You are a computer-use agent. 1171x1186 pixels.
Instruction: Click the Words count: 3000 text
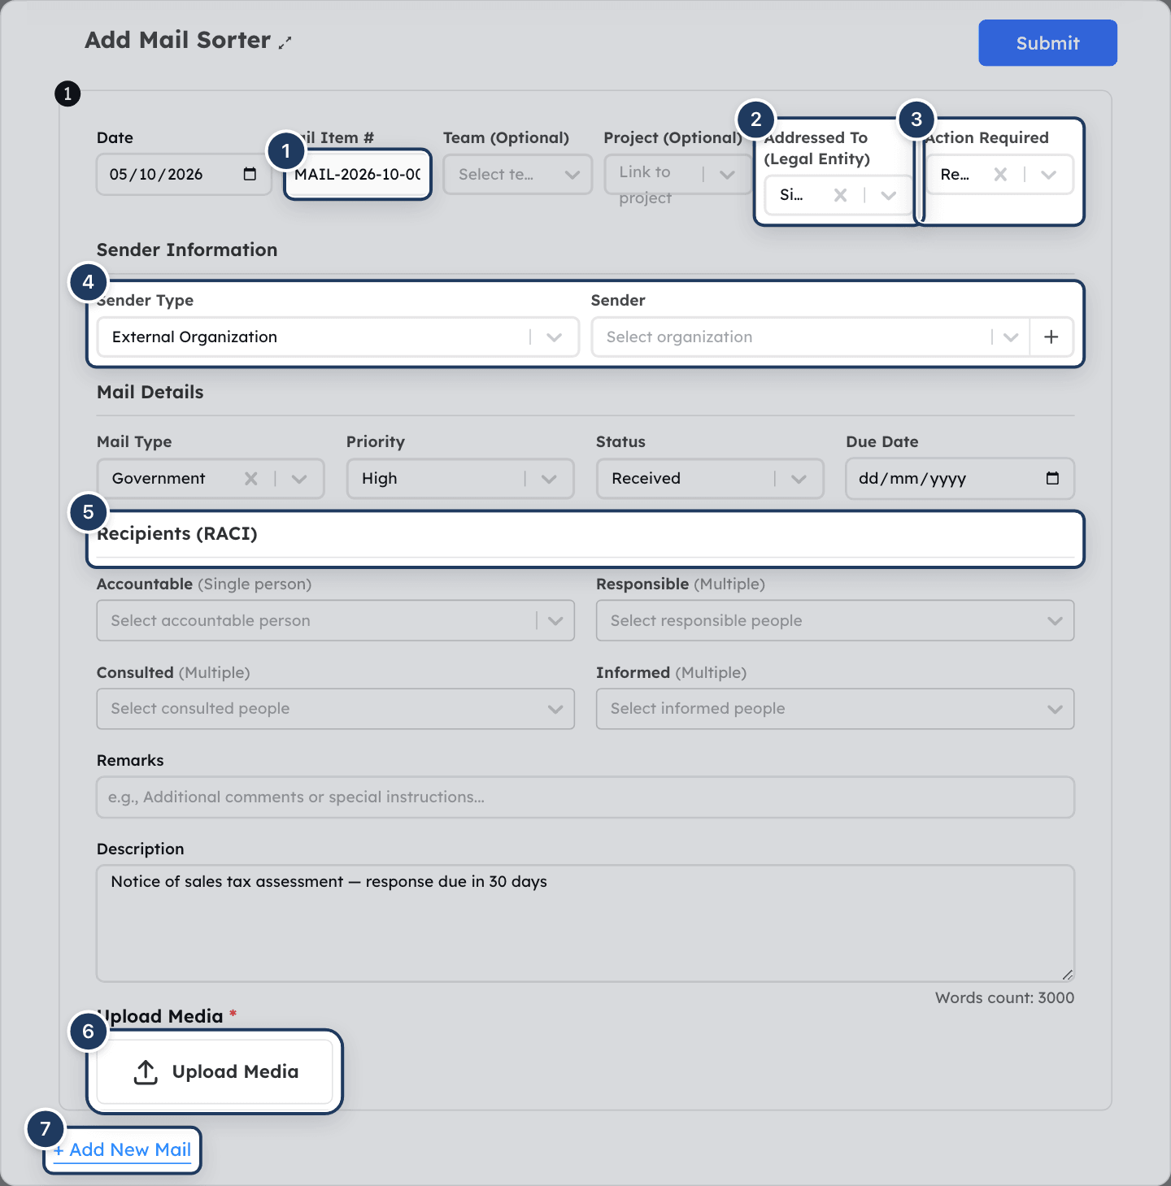pos(1004,997)
